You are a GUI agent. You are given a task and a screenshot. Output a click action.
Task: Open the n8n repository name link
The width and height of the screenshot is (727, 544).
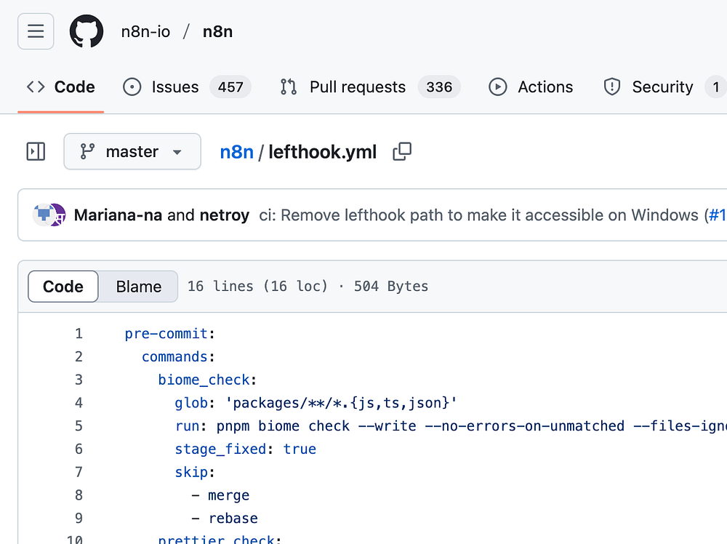(x=217, y=31)
